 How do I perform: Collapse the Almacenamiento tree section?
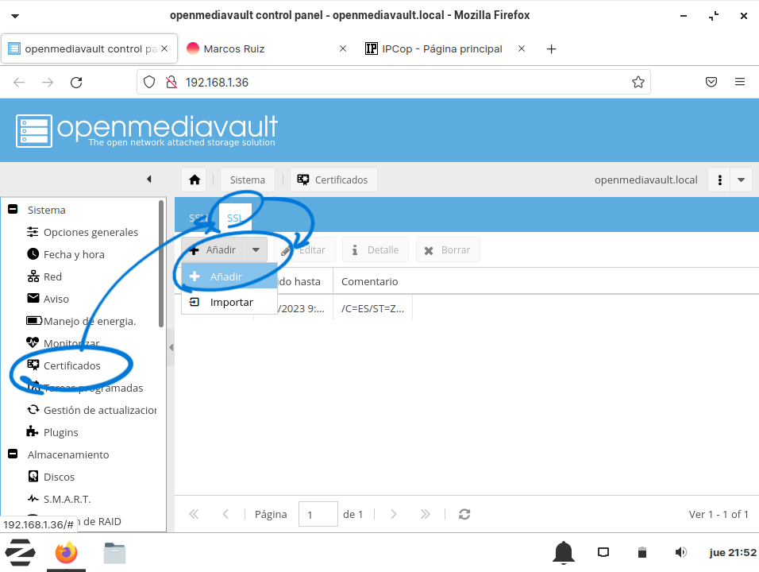13,454
